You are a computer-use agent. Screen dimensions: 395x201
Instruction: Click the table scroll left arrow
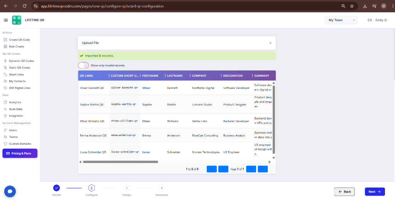[80, 162]
